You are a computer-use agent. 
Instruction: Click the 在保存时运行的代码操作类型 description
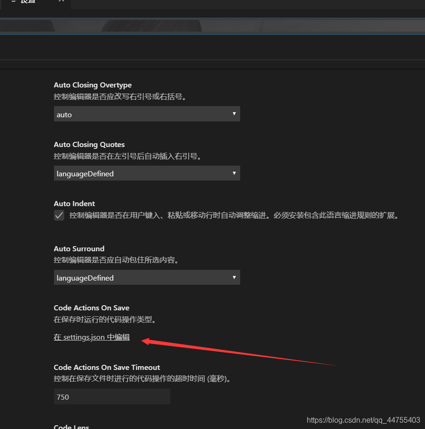(105, 319)
